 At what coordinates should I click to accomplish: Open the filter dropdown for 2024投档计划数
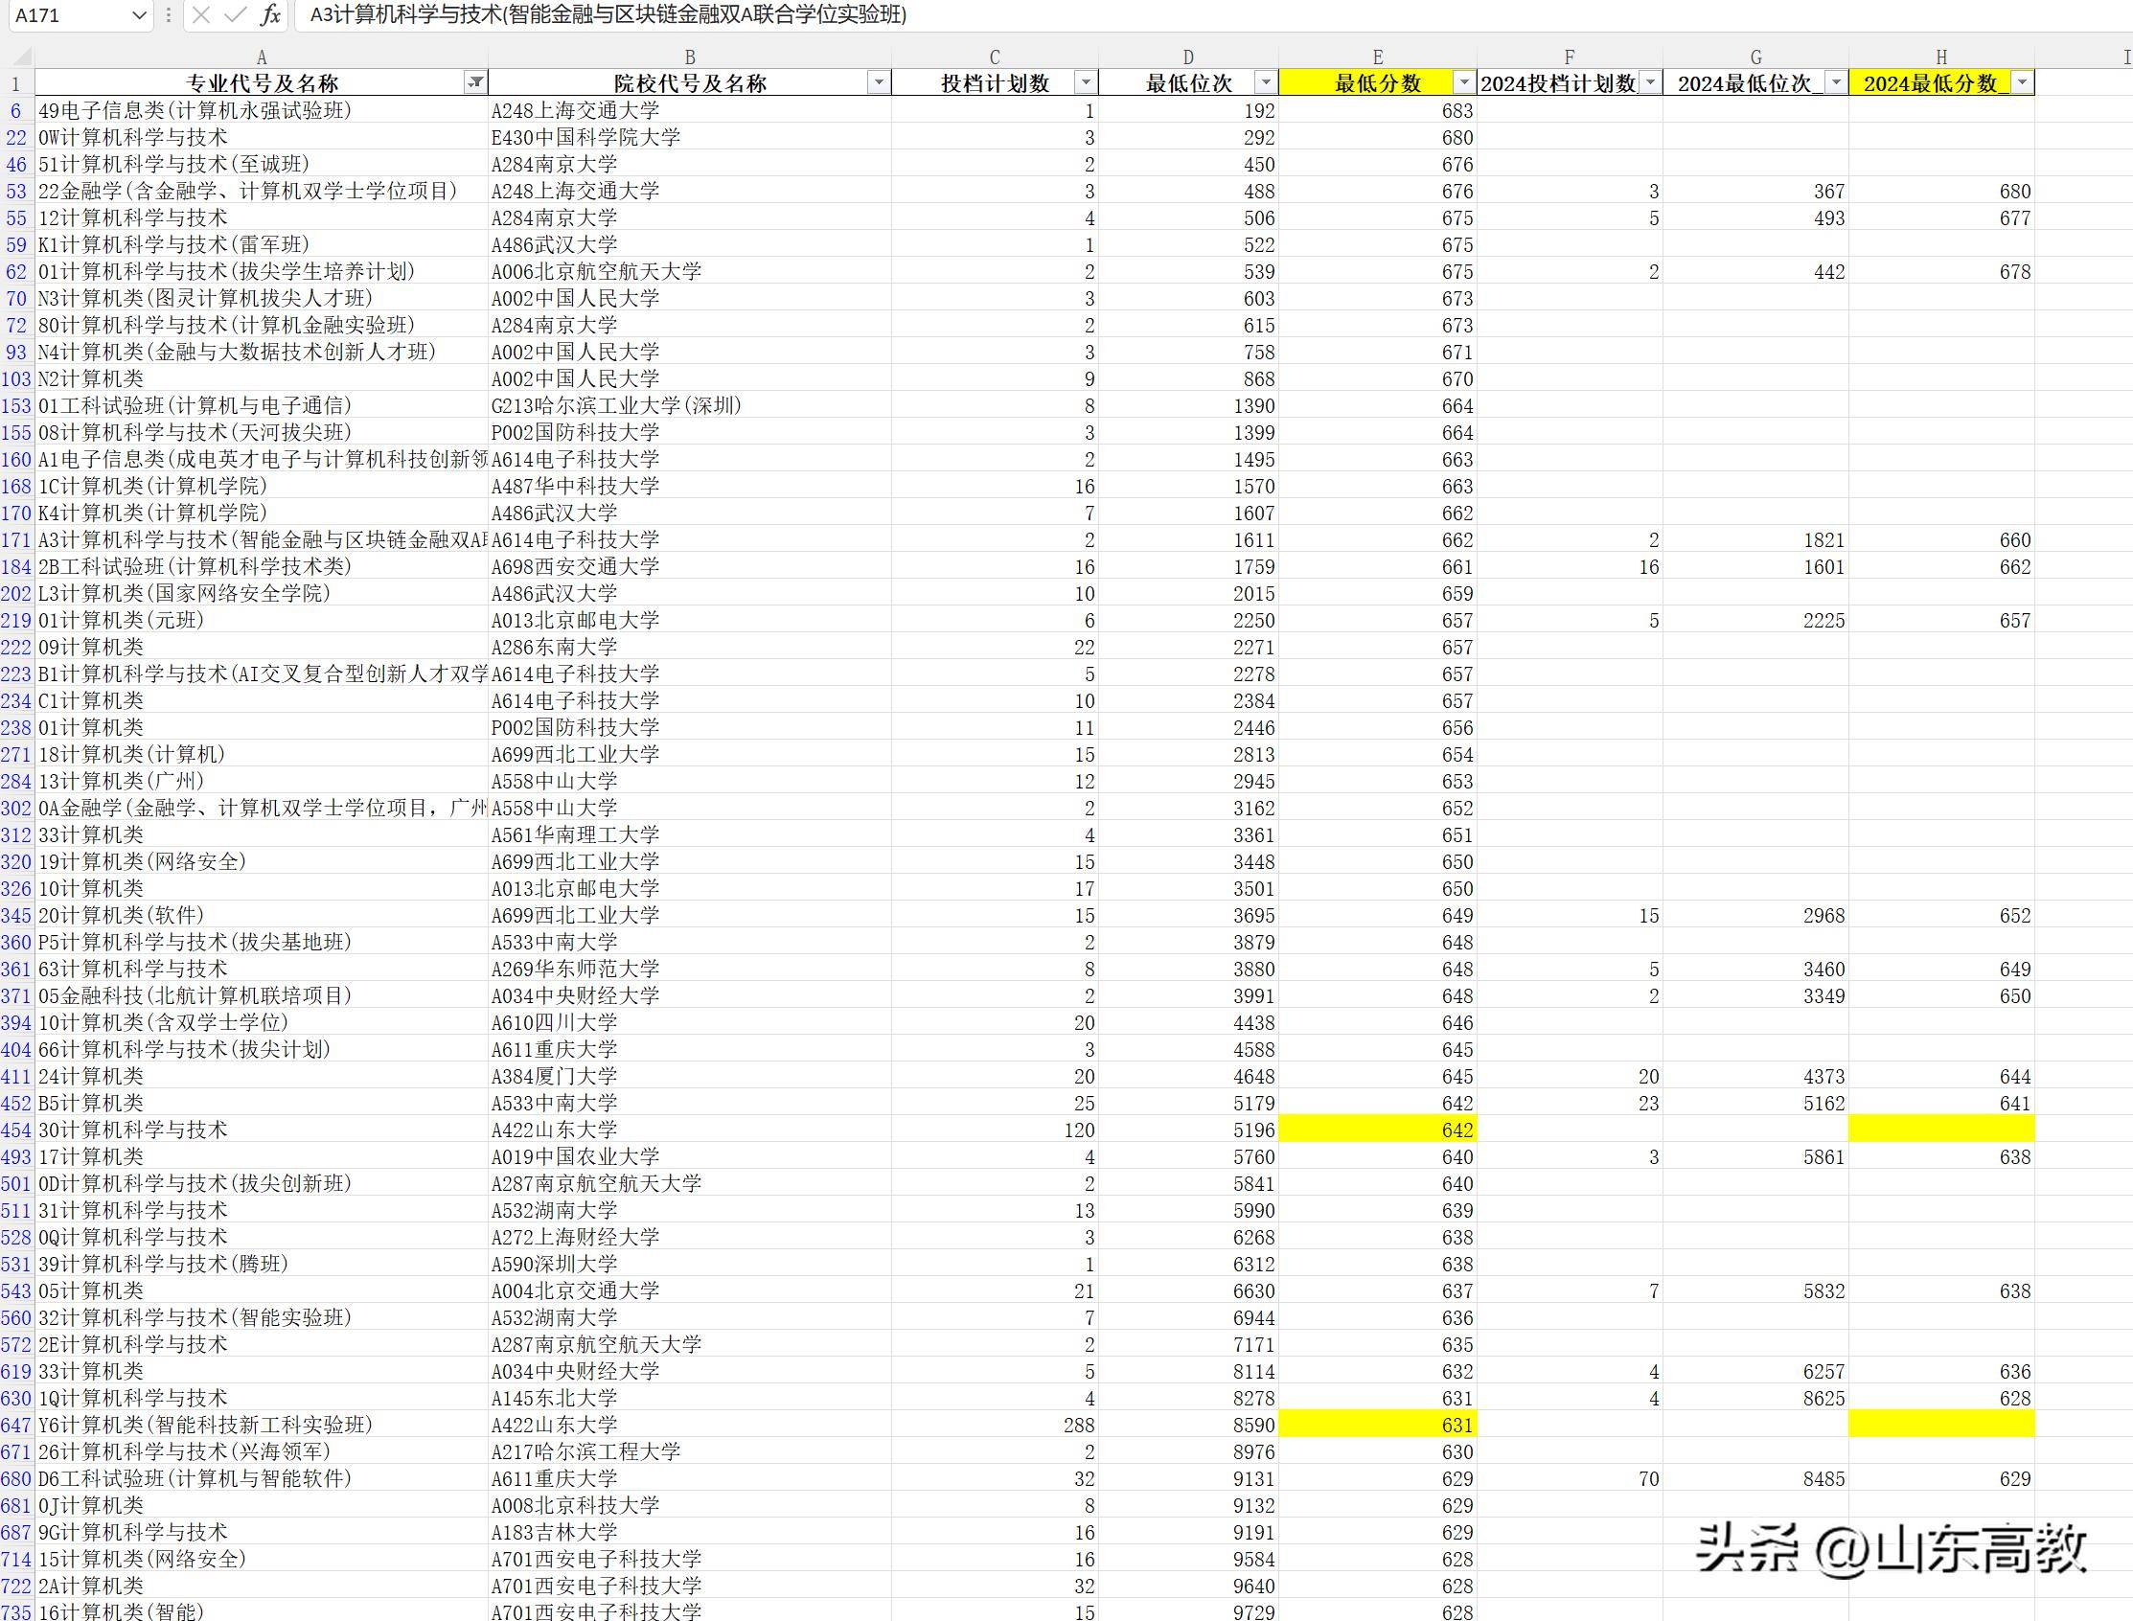(1650, 83)
